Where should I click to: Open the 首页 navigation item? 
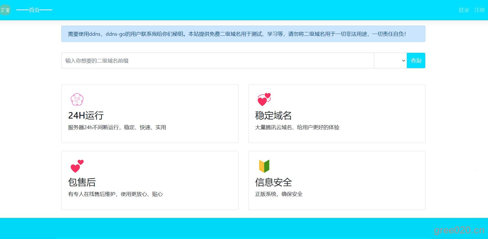(34, 10)
